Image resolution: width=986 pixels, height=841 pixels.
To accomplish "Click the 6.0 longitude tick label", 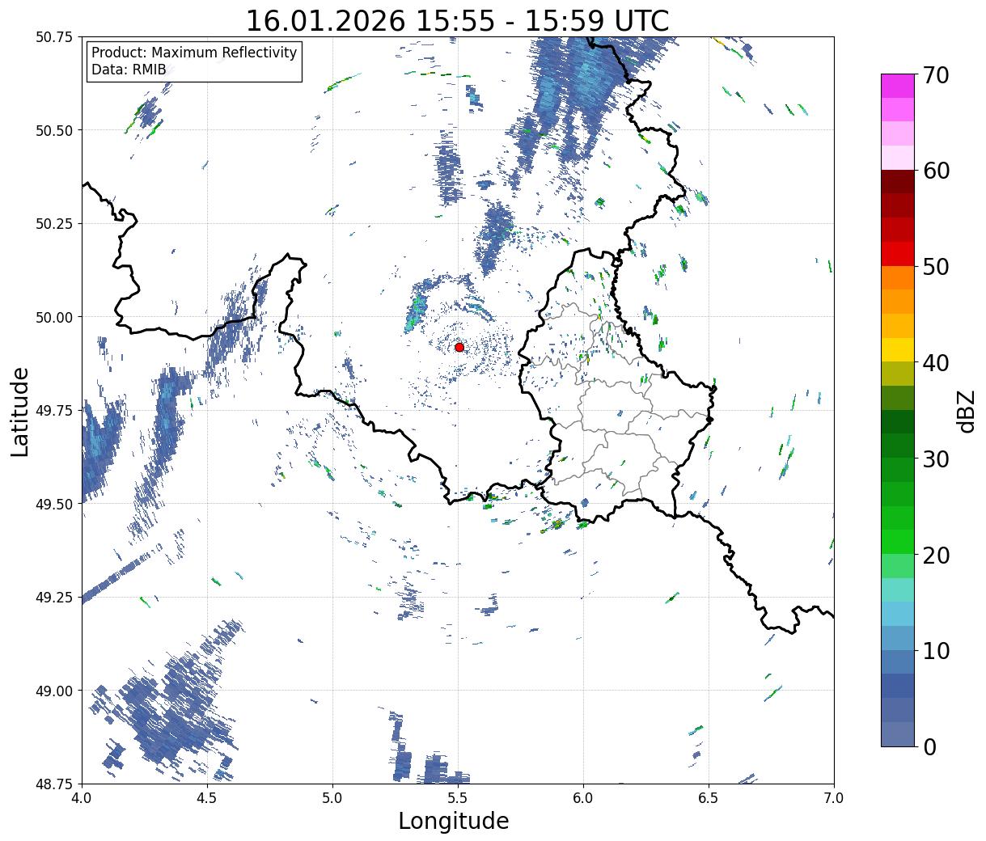I will pyautogui.click(x=583, y=798).
